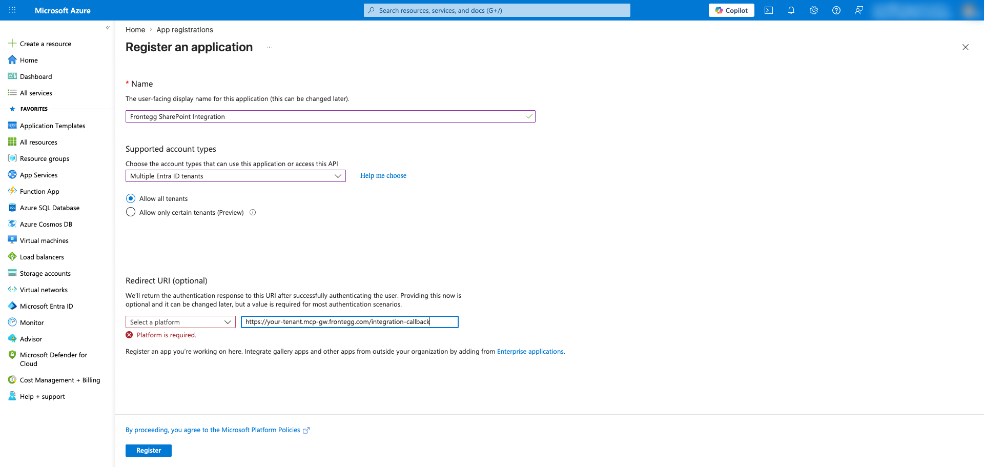Viewport: 984px width, 467px height.
Task: Click the Virtual networks icon
Action: click(x=12, y=290)
